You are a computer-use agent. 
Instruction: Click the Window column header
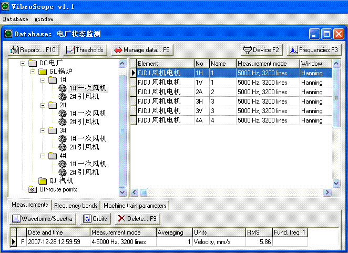point(316,64)
